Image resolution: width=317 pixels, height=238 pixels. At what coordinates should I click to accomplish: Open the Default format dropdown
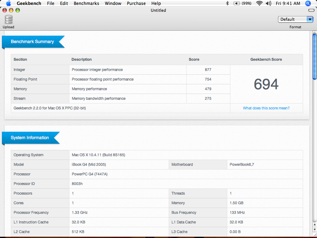coord(295,19)
